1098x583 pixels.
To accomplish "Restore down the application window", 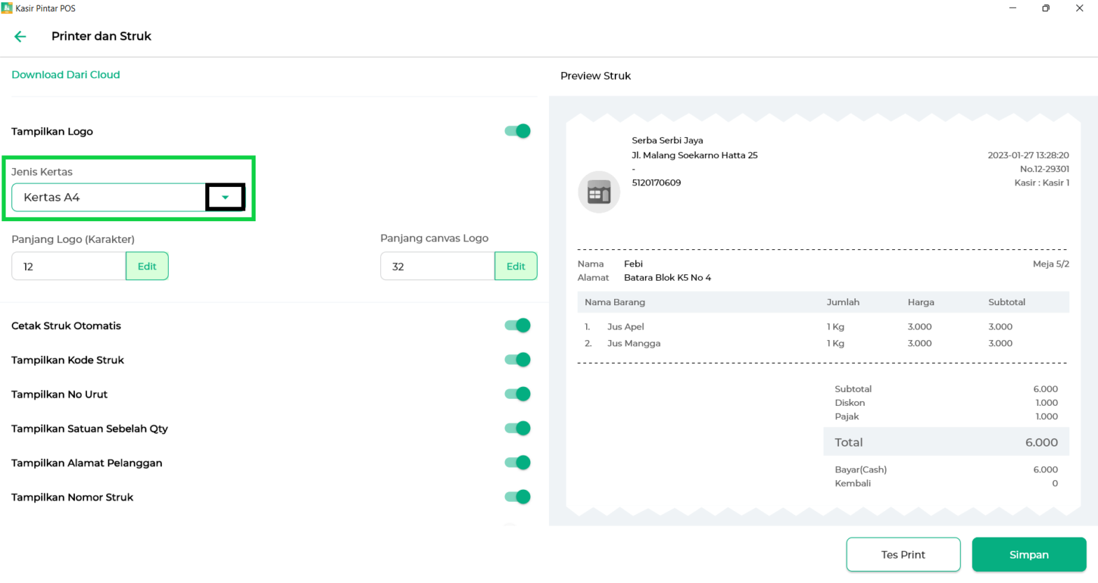I will (1045, 8).
